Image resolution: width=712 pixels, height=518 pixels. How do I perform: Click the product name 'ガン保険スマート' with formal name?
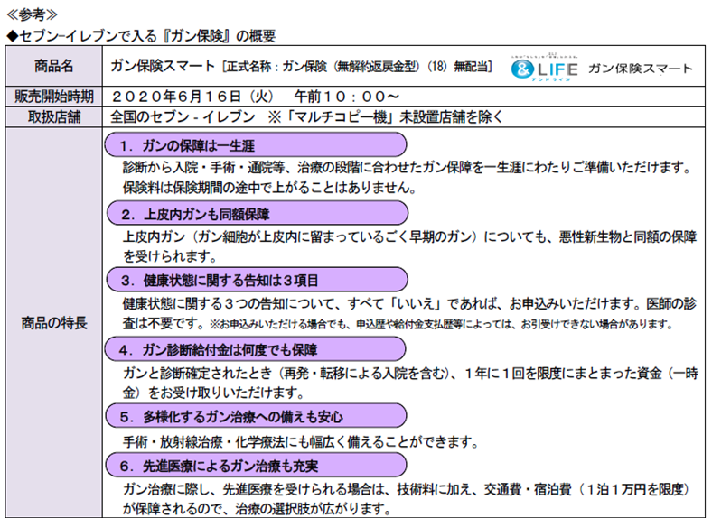click(x=302, y=66)
